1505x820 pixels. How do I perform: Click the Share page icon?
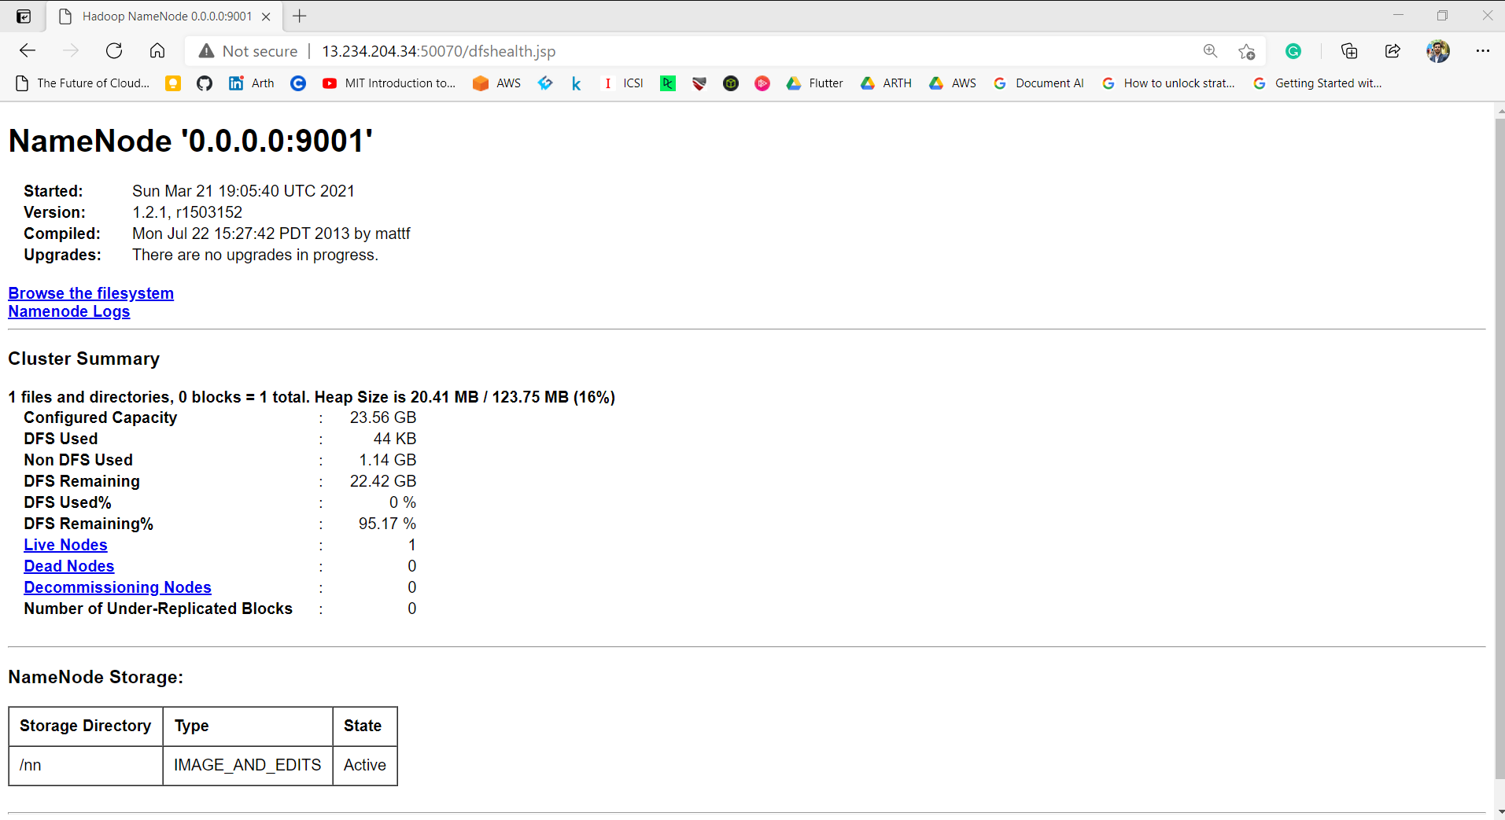[x=1392, y=50]
